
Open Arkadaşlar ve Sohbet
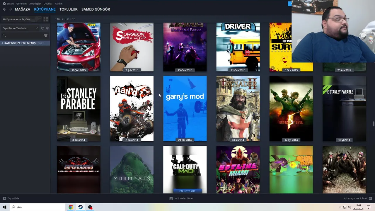355,198
